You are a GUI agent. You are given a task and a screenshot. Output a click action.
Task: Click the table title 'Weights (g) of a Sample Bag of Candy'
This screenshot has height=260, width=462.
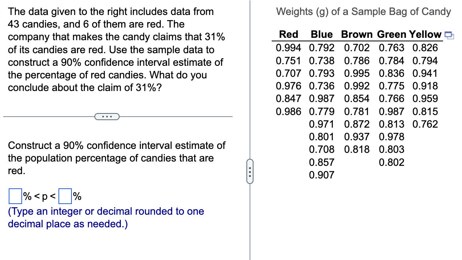(364, 12)
